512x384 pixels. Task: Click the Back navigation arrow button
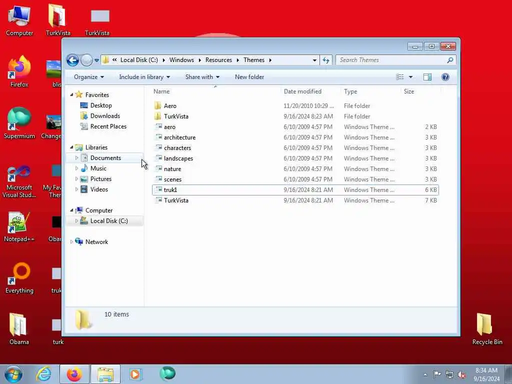point(72,60)
